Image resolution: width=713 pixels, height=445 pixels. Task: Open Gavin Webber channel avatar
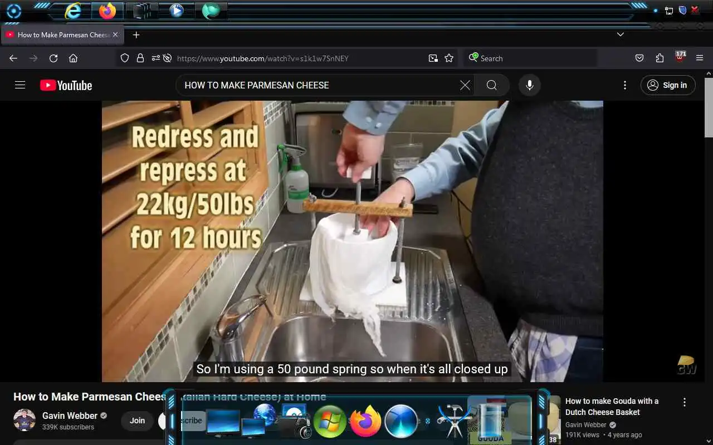coord(25,420)
